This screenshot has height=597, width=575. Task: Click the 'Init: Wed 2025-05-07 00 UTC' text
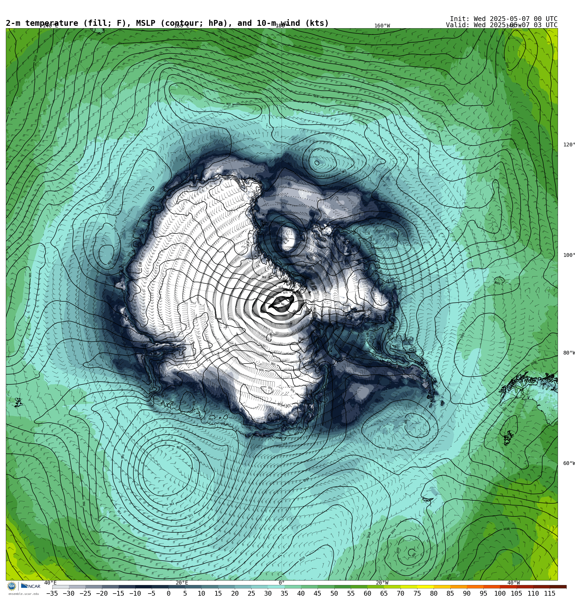coord(504,19)
